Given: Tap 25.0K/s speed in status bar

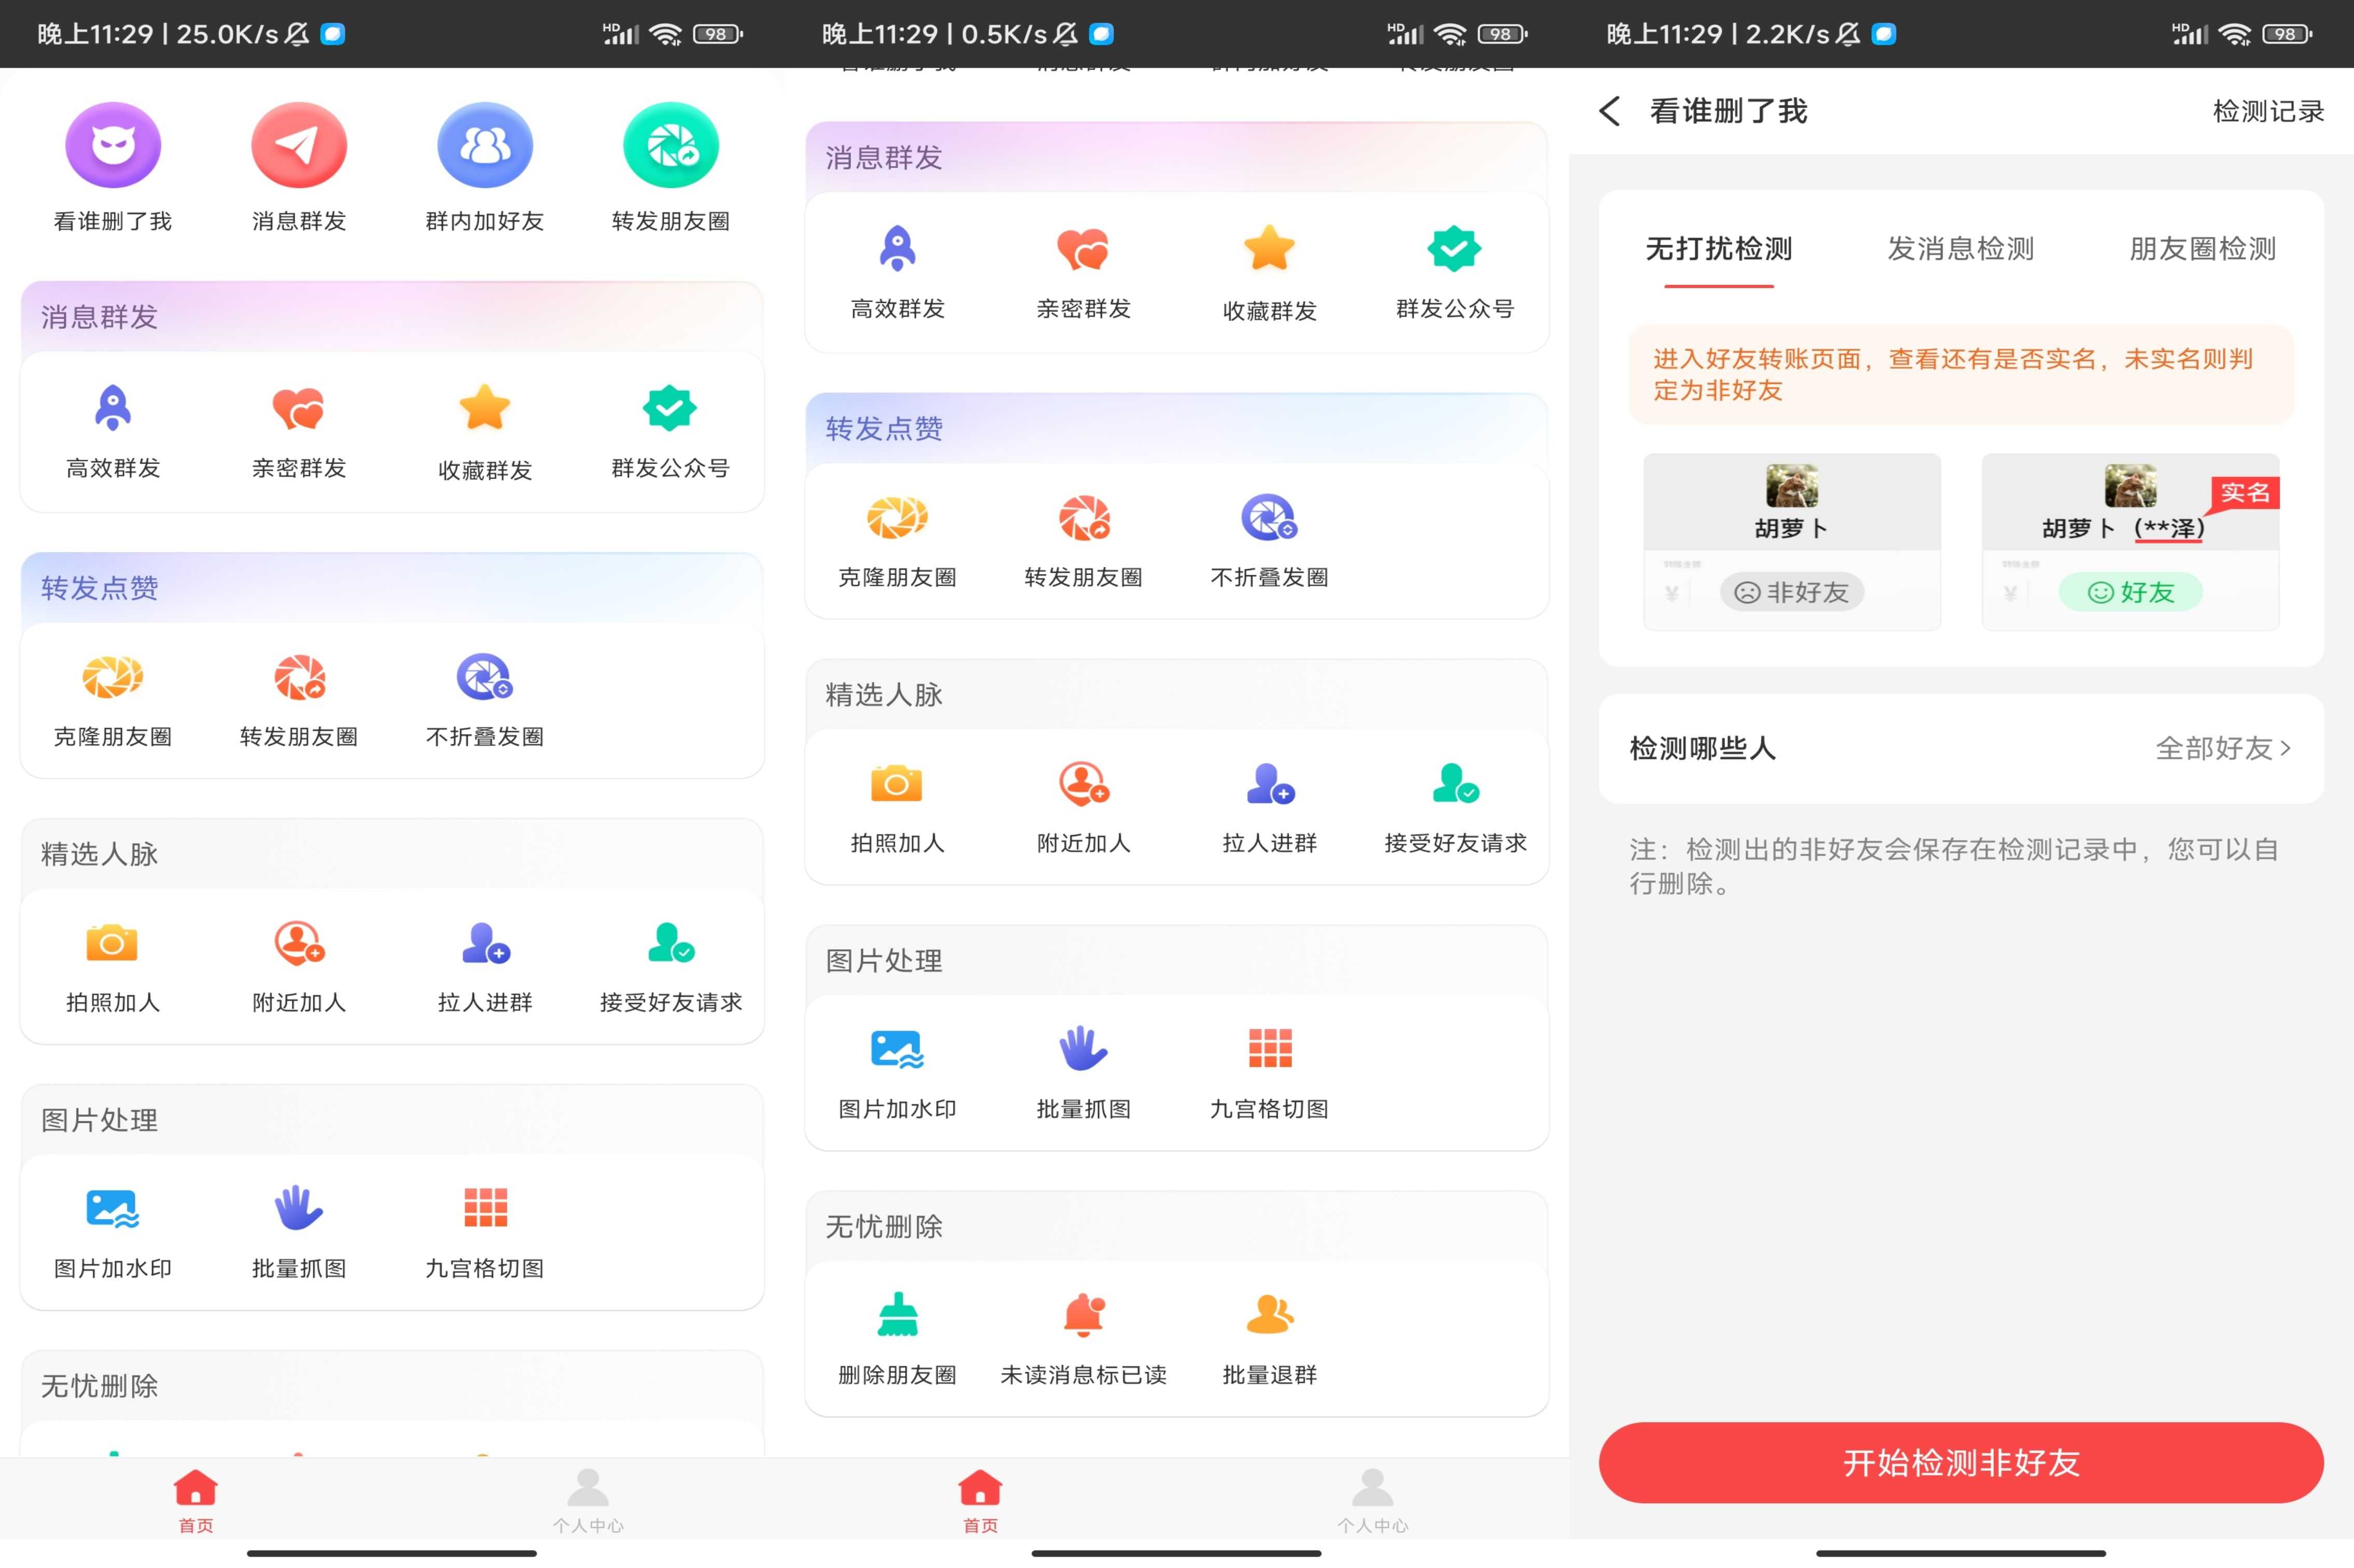Looking at the screenshot, I should coord(228,34).
